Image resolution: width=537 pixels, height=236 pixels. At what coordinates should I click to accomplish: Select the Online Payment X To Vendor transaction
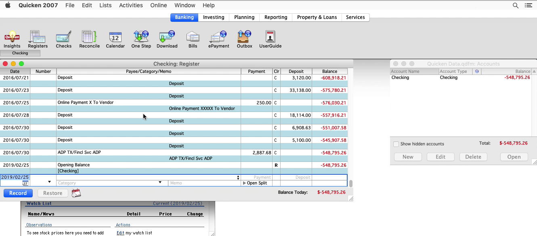click(174, 106)
